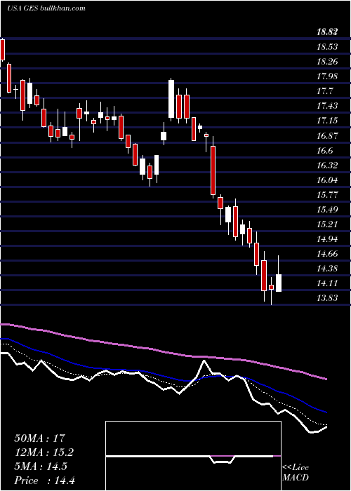Screen dimensions: 351x491
Task: Click the Price : 14.4 readout
Action: click(44, 480)
